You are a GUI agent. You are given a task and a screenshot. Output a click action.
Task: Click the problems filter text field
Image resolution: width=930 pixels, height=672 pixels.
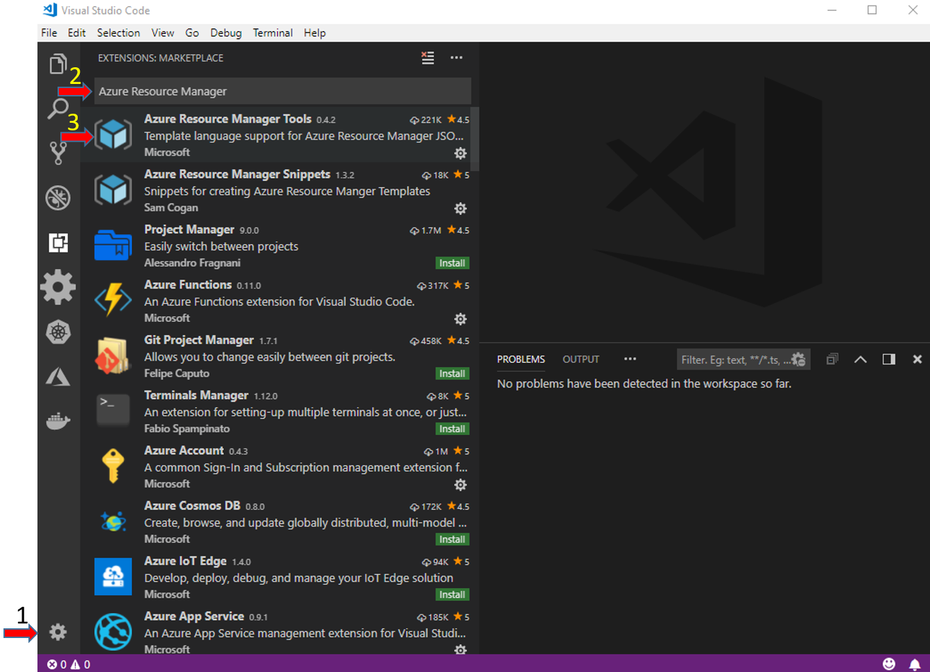point(735,359)
